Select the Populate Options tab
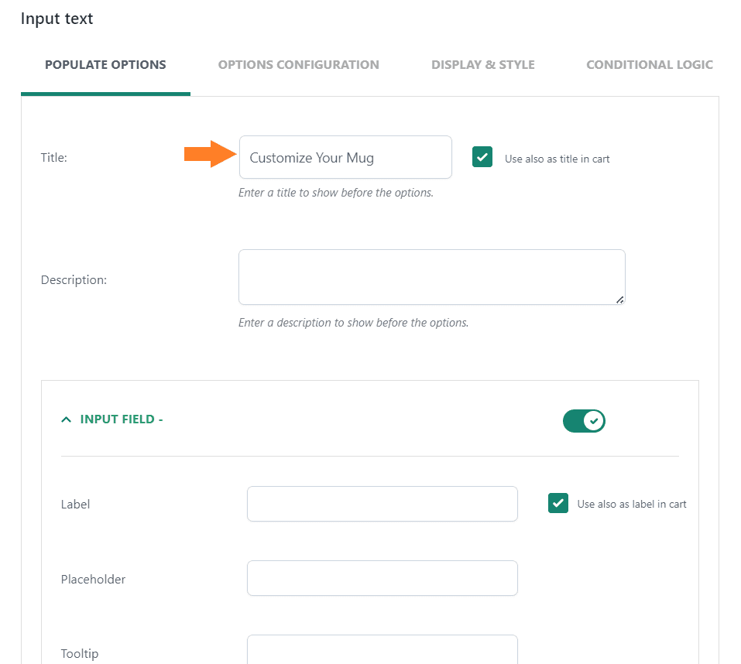 (105, 65)
